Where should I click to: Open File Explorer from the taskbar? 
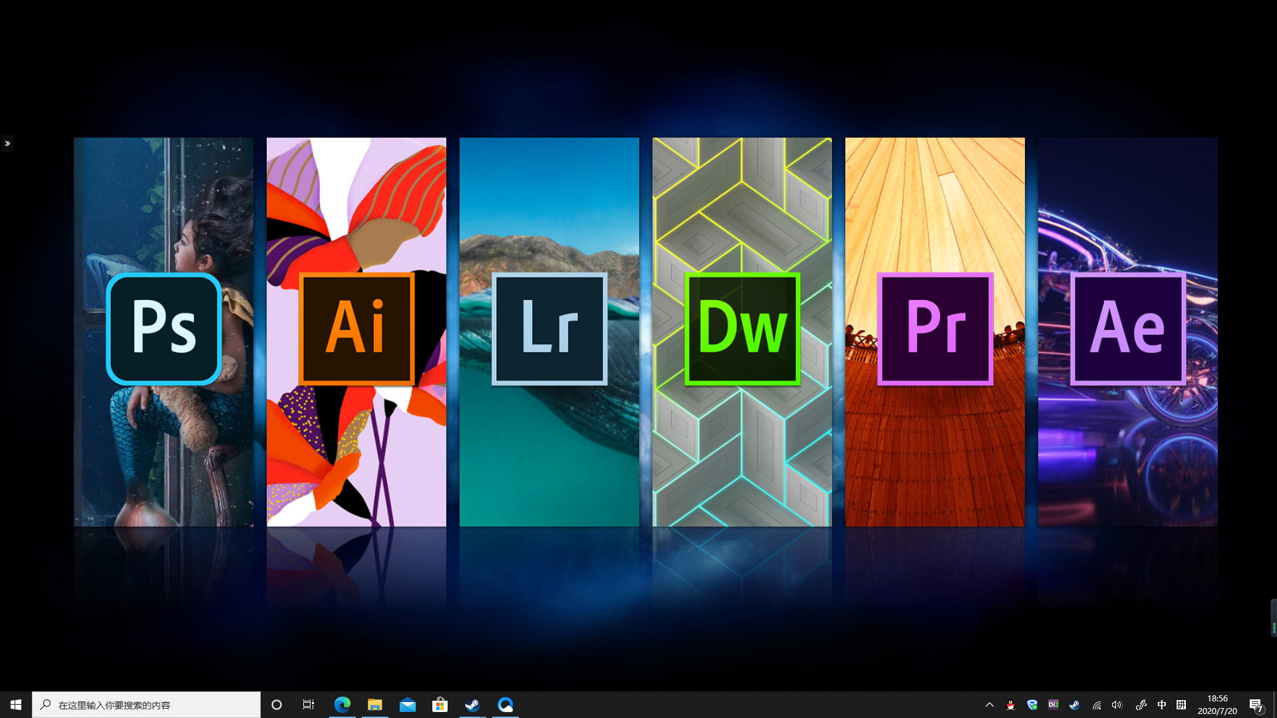[x=374, y=705]
